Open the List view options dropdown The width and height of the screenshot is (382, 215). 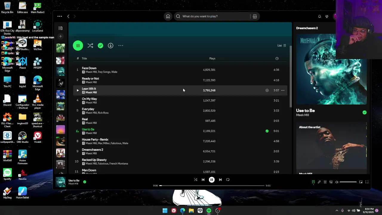coord(282,46)
